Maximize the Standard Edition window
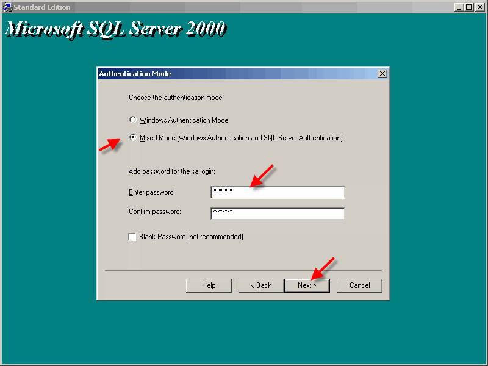The height and width of the screenshot is (366, 488). [468, 7]
